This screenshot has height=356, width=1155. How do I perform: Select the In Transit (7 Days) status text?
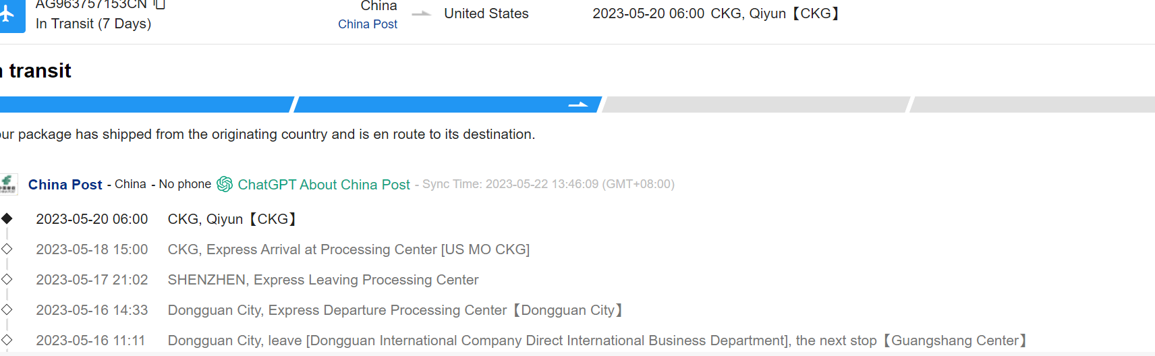pyautogui.click(x=93, y=24)
